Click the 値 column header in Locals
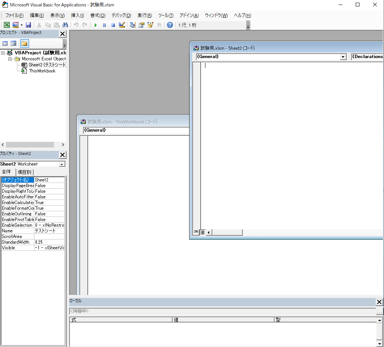The width and height of the screenshot is (384, 347). pyautogui.click(x=223, y=319)
